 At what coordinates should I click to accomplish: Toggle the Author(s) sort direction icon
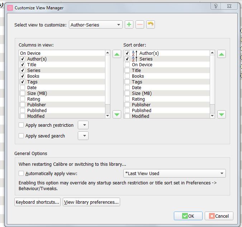coord(135,53)
